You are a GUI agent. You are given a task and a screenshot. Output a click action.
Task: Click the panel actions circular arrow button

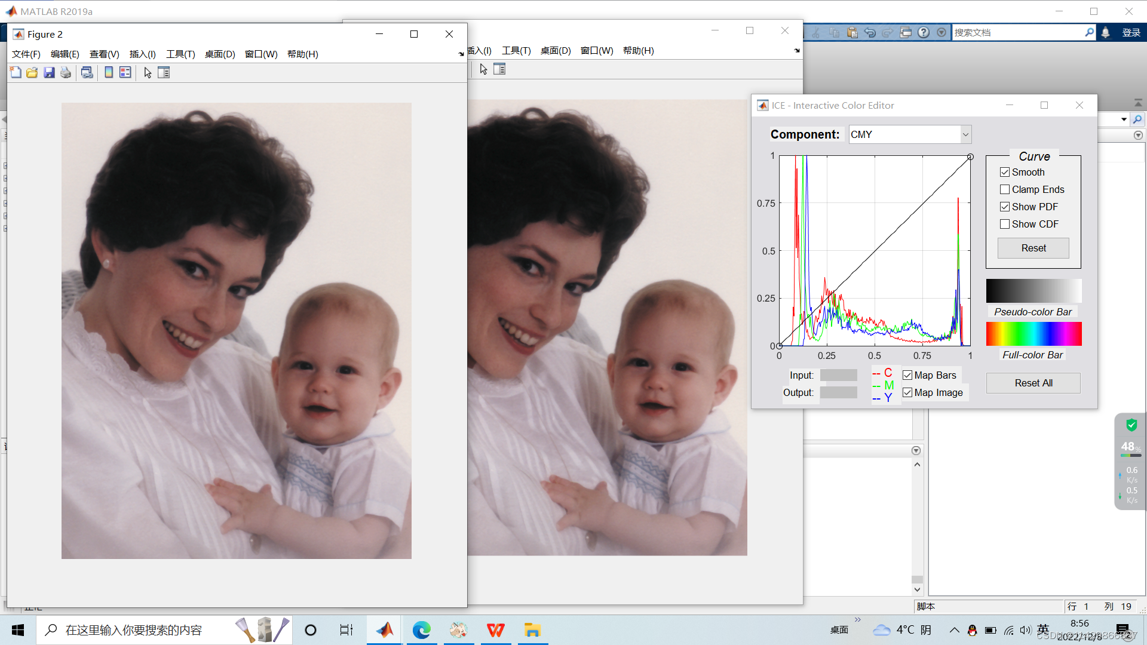coord(916,451)
